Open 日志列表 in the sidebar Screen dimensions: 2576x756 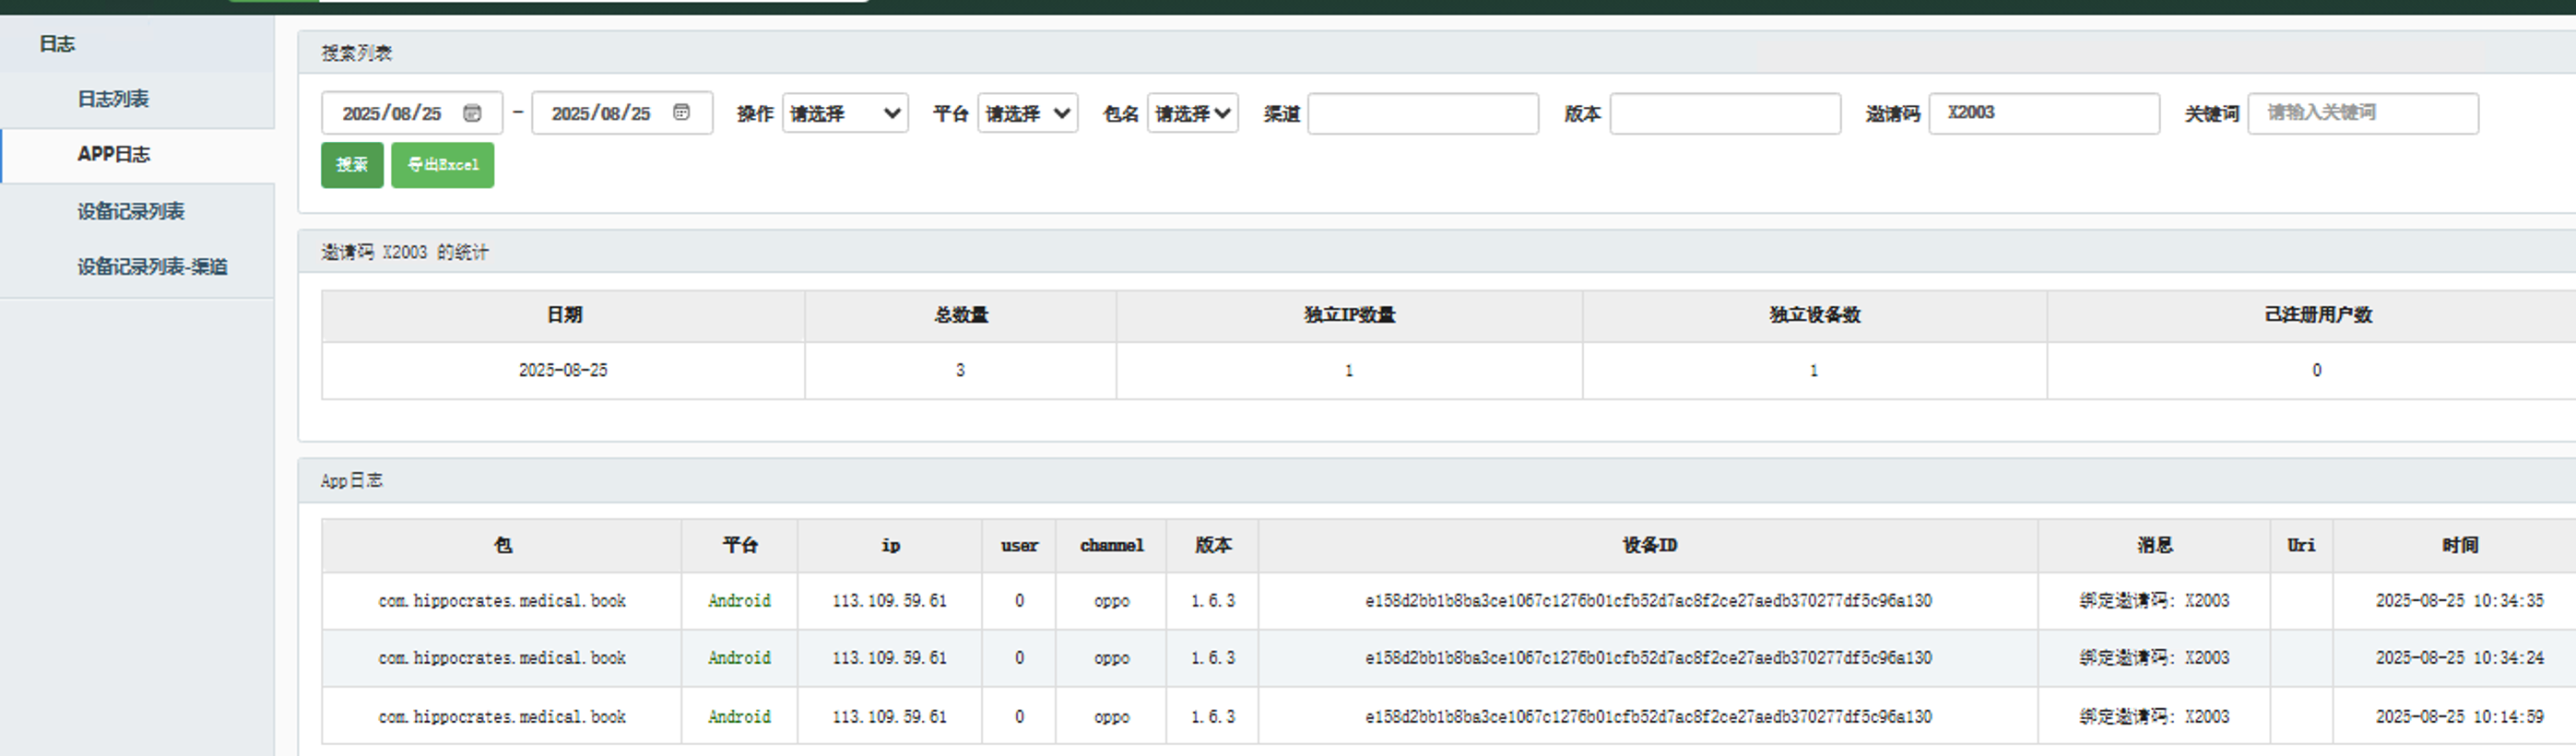(113, 99)
